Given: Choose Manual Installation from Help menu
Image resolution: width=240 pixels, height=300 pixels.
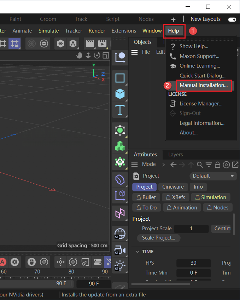Looking at the screenshot, I should pyautogui.click(x=204, y=85).
